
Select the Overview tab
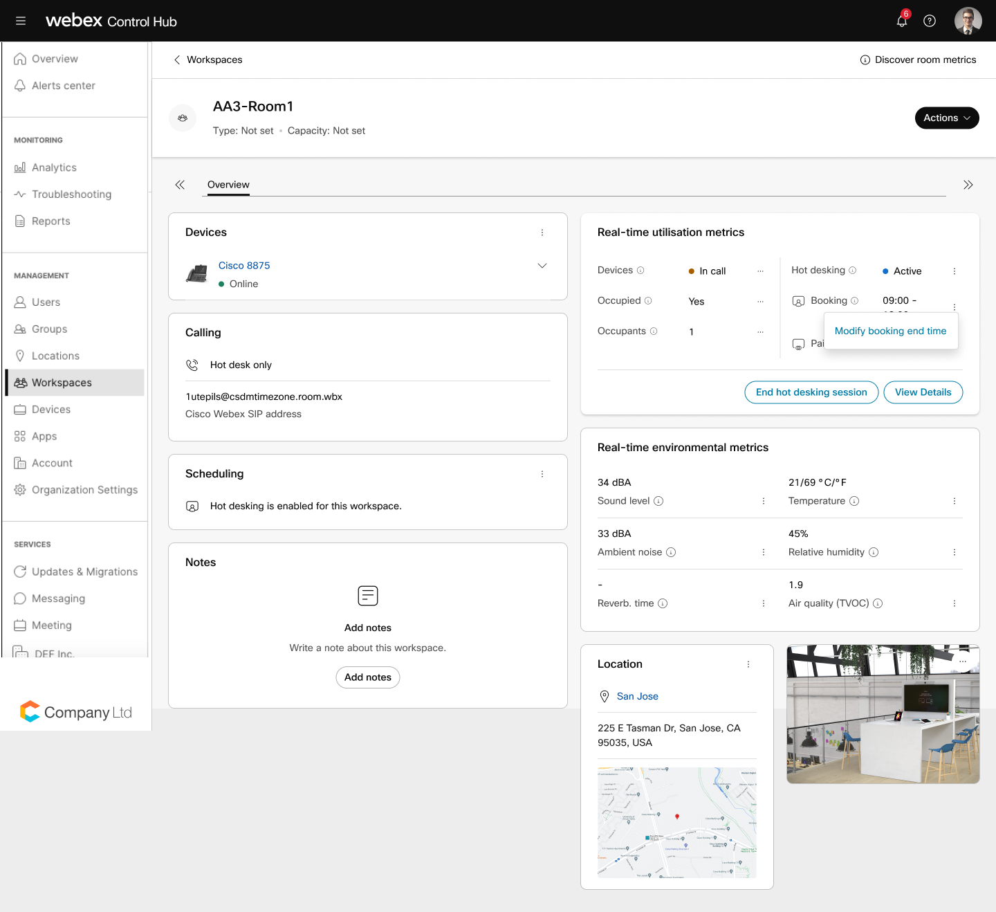(228, 185)
